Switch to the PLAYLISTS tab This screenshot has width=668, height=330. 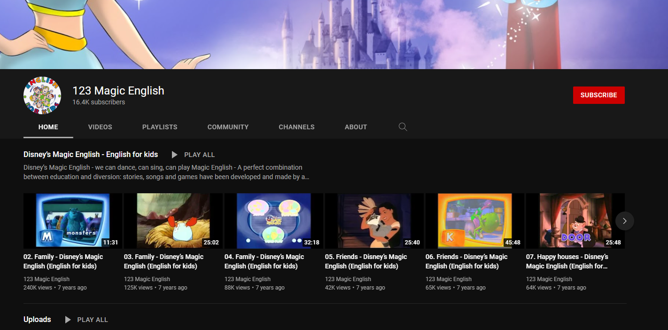[x=159, y=126]
